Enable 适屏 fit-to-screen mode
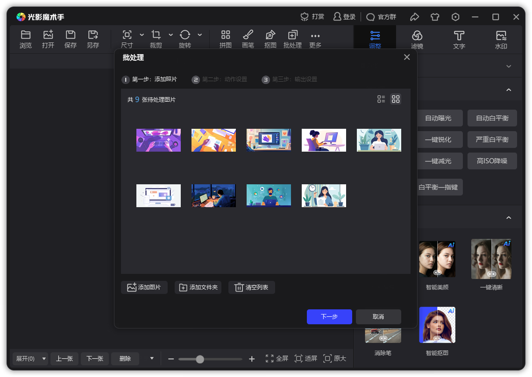Viewport: 532px width, 377px height. coord(305,358)
